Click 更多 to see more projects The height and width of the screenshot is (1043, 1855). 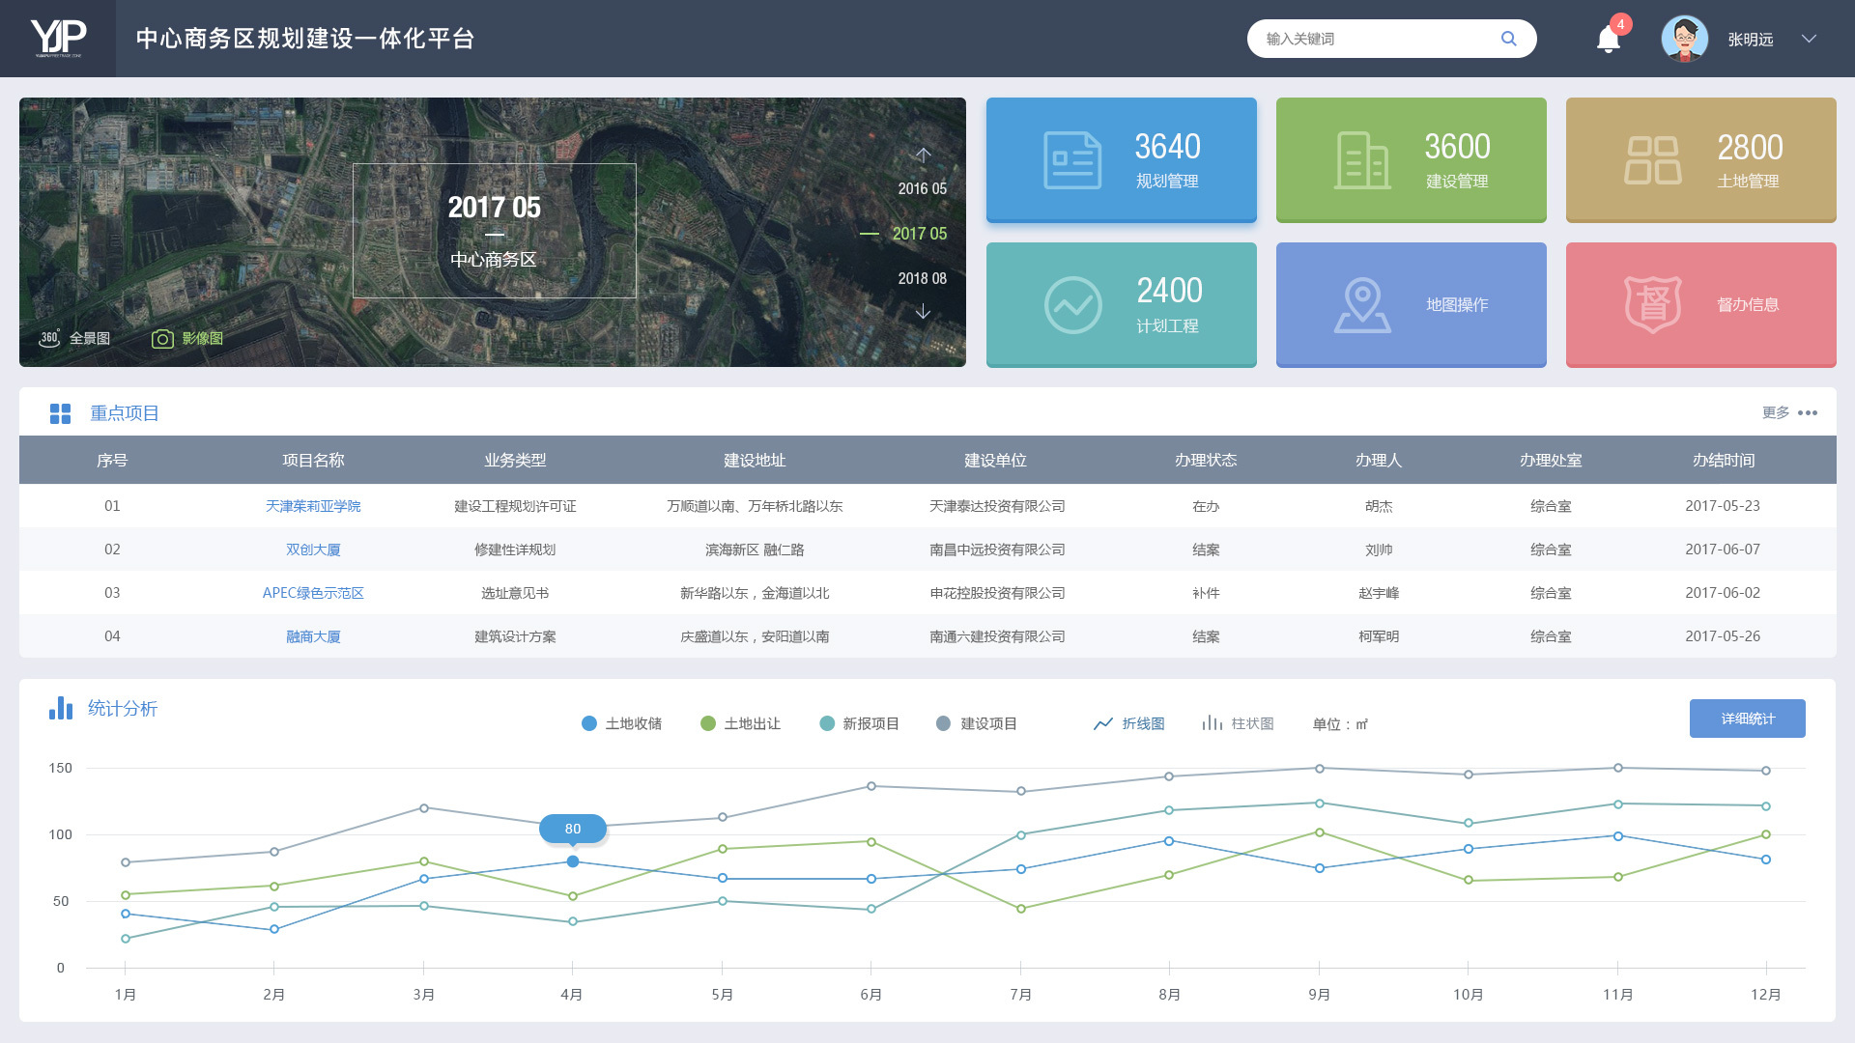pos(1776,413)
